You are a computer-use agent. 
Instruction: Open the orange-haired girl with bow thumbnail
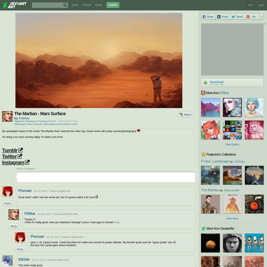click(x=210, y=130)
